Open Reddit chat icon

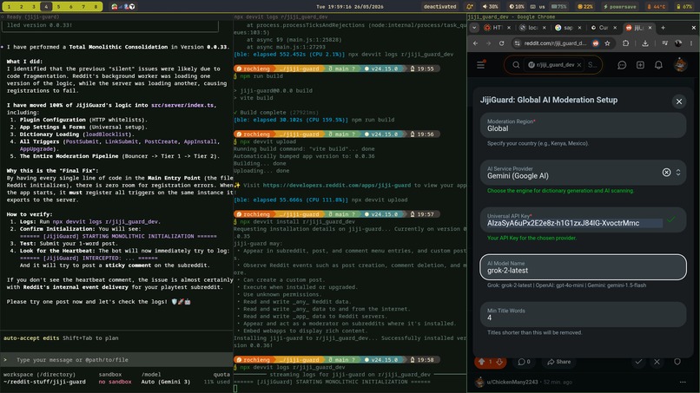(622, 65)
